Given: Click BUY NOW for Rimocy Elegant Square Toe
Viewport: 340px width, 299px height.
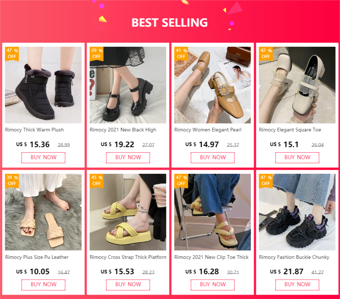Looking at the screenshot, I should click(297, 157).
